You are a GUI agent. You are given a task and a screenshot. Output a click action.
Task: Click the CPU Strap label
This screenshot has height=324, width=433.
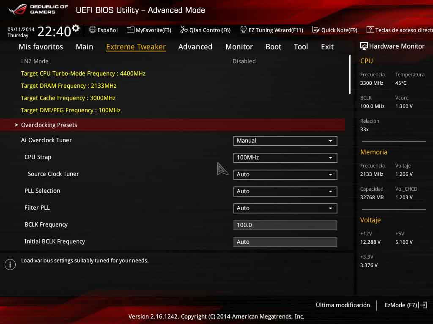pyautogui.click(x=38, y=157)
